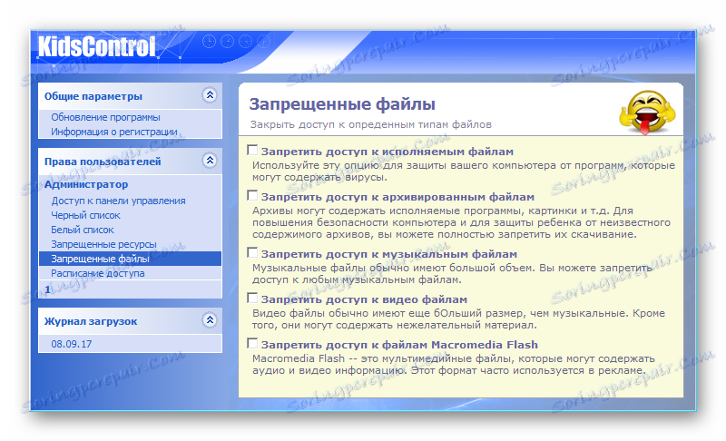Viewport: 726px width, 441px height.
Task: Select the Администратор user
Action: [x=86, y=184]
